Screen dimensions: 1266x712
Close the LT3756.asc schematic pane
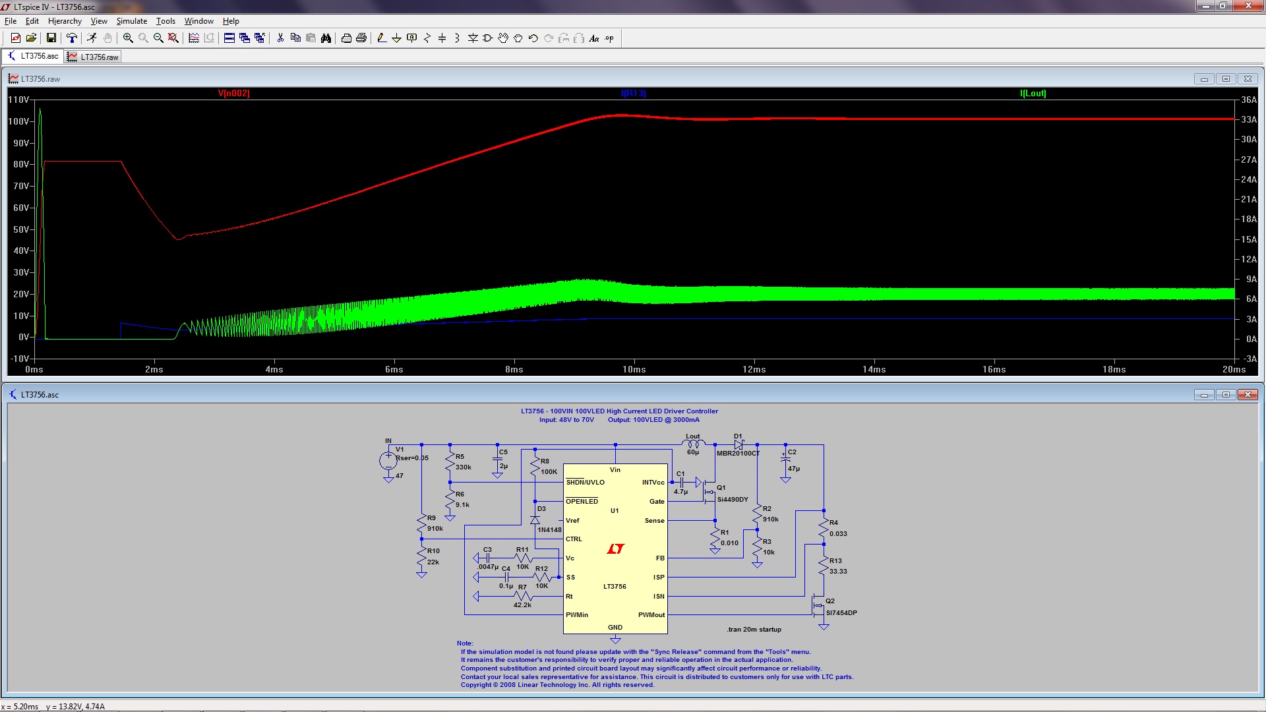(1248, 395)
